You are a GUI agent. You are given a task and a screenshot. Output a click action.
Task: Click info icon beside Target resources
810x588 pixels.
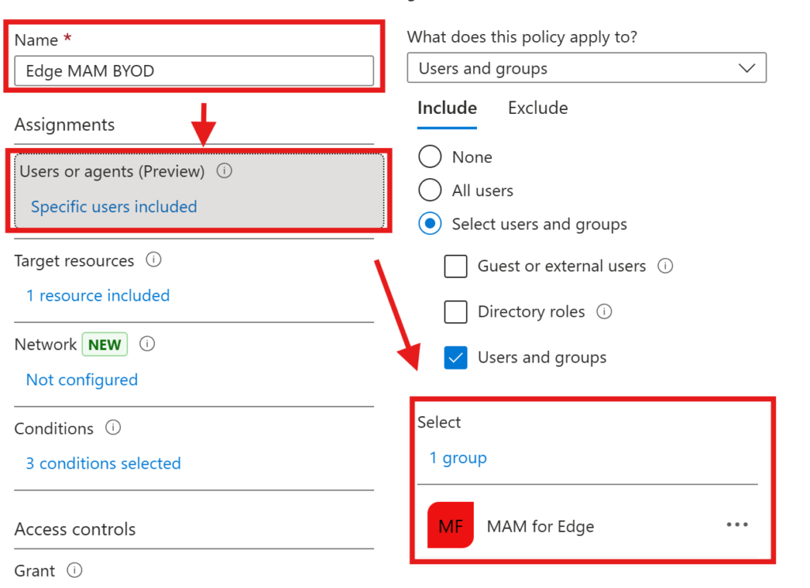click(154, 260)
